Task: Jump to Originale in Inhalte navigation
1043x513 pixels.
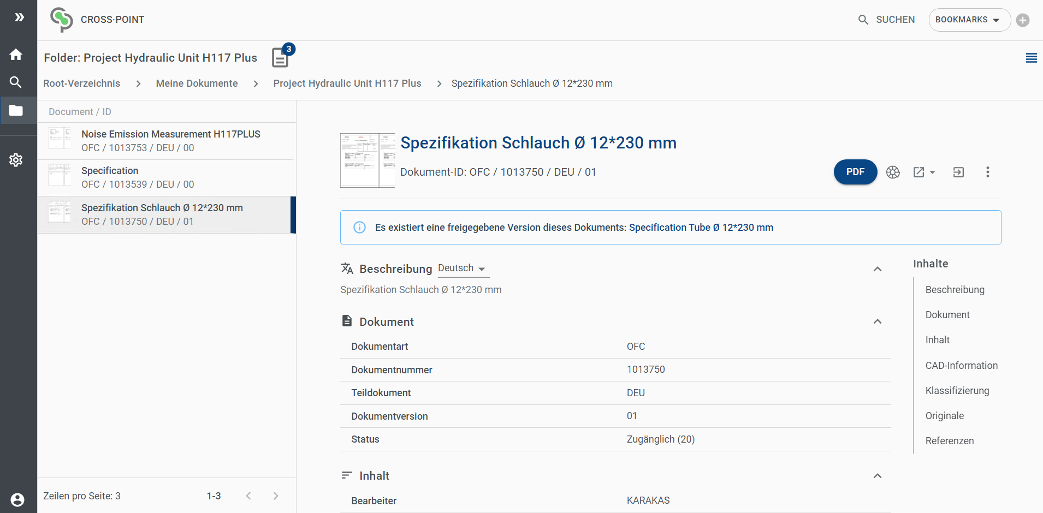Action: 944,416
